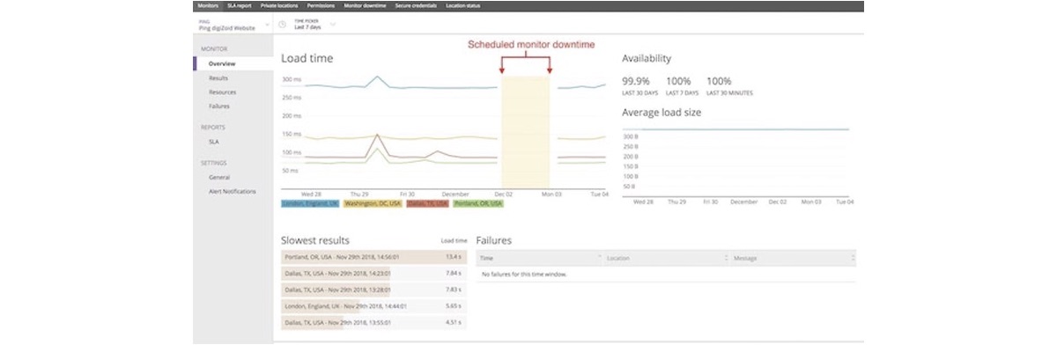Click the 5.65 s load time value
This screenshot has width=1057, height=345.
point(454,306)
